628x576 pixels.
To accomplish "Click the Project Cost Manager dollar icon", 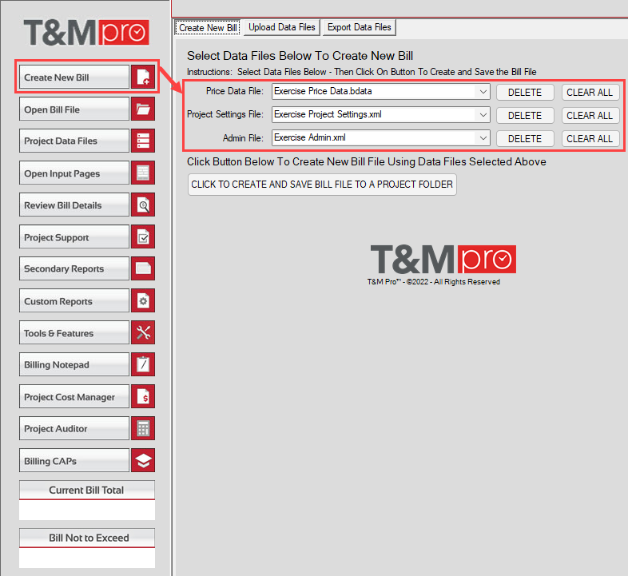I will (143, 396).
